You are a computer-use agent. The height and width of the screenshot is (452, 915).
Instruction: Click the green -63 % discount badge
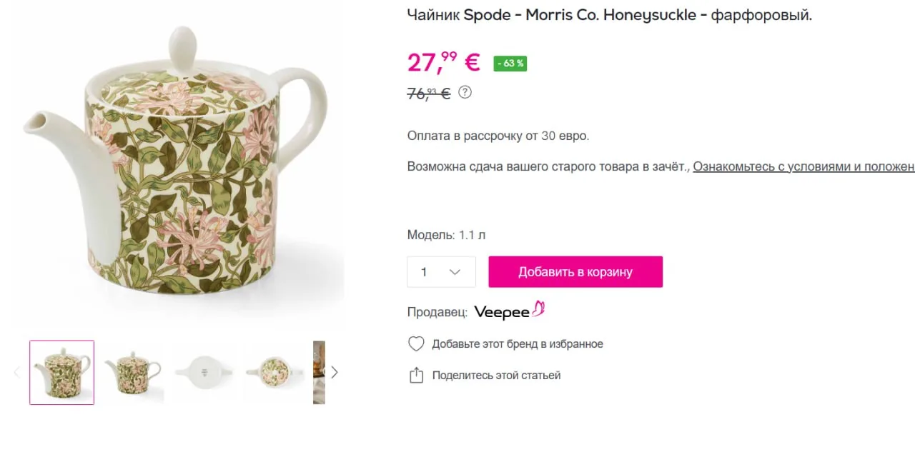(x=510, y=64)
